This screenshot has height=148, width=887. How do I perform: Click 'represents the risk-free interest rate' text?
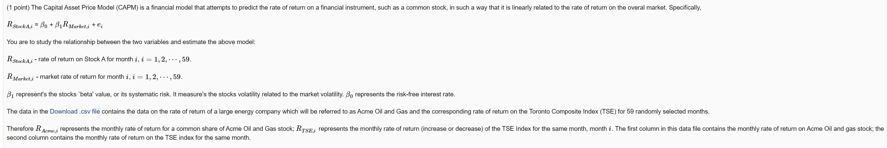point(405,94)
